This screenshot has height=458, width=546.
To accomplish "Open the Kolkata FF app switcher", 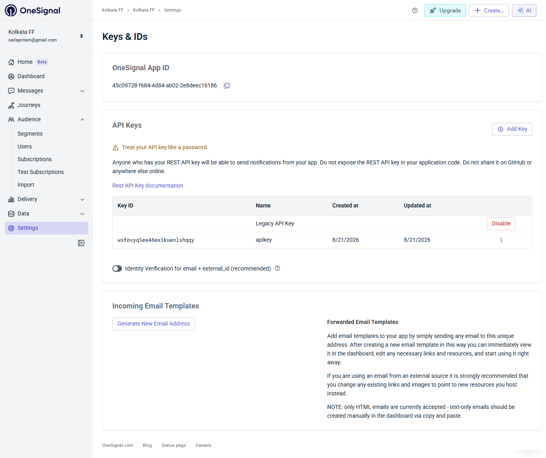I will coord(46,36).
